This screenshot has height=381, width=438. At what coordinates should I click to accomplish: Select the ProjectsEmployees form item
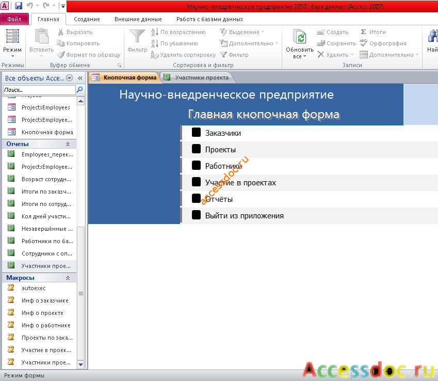[x=39, y=107]
